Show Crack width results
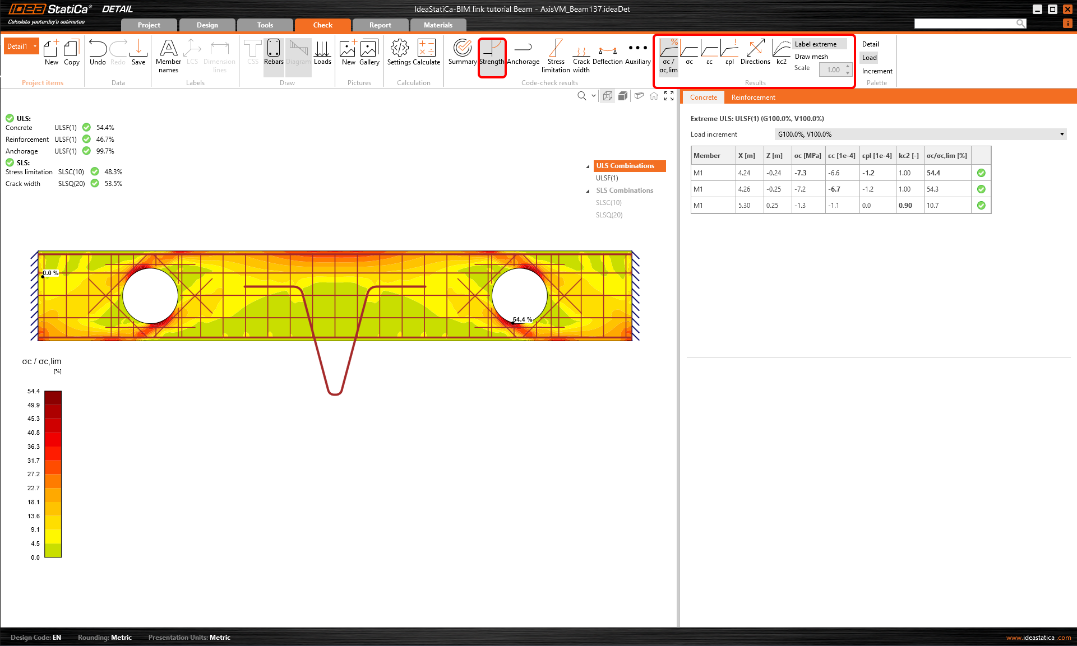The height and width of the screenshot is (646, 1077). 581,56
